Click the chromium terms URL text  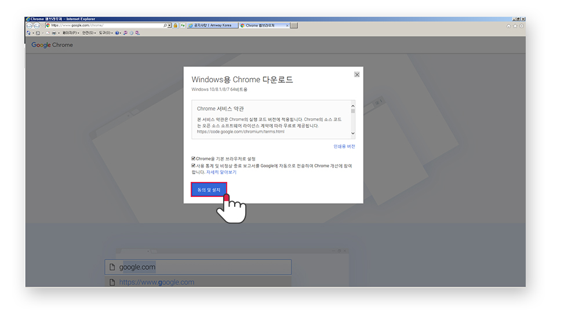(x=241, y=132)
